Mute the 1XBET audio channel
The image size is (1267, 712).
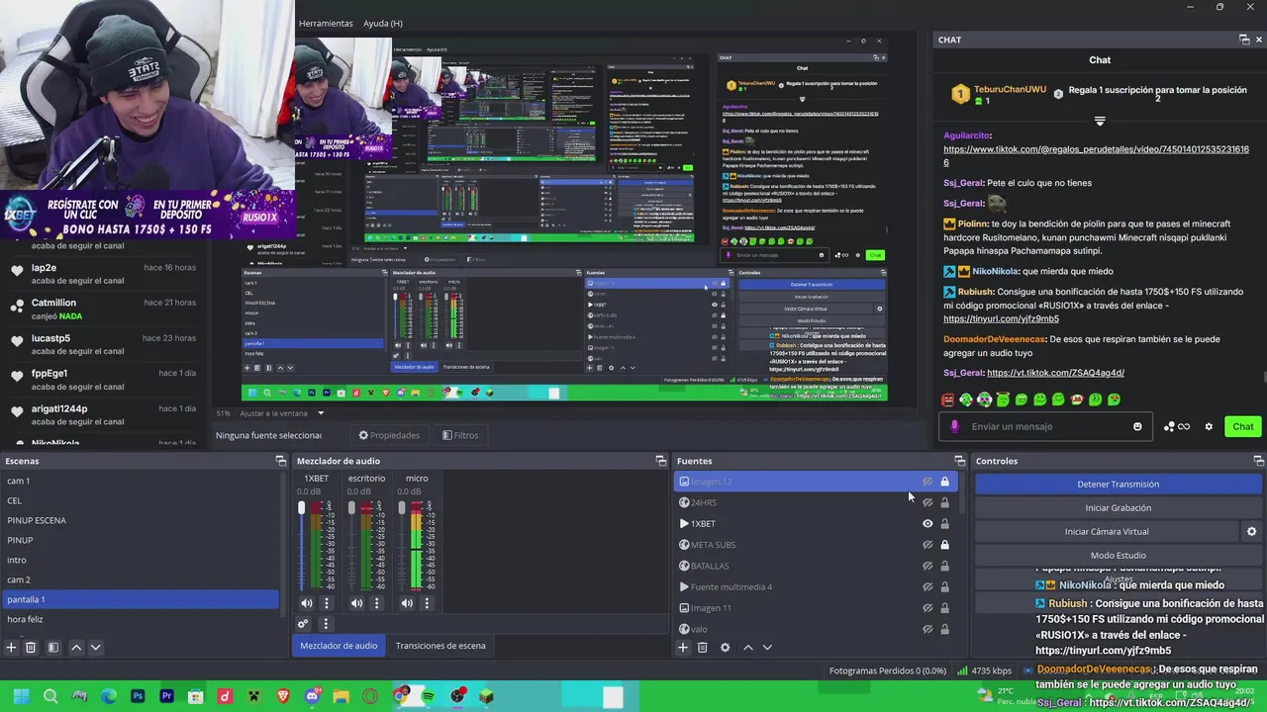pos(307,603)
